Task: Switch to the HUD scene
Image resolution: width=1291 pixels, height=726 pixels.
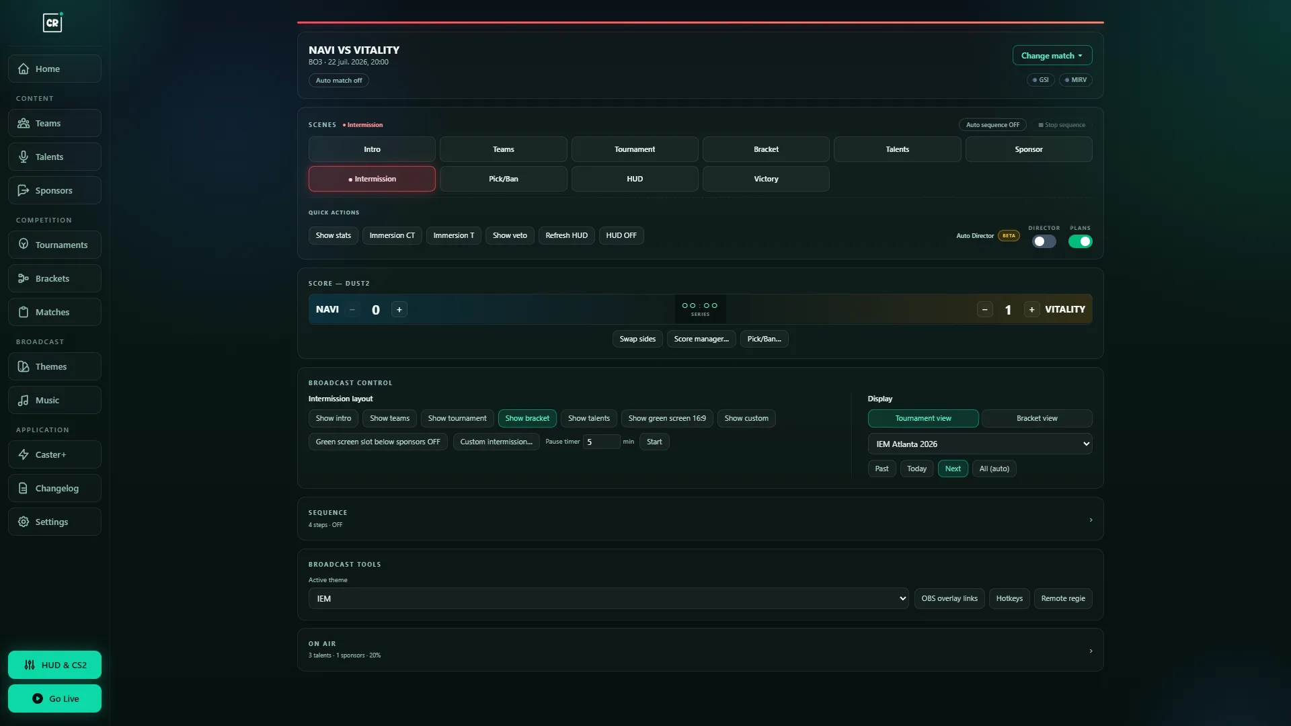Action: pos(635,179)
